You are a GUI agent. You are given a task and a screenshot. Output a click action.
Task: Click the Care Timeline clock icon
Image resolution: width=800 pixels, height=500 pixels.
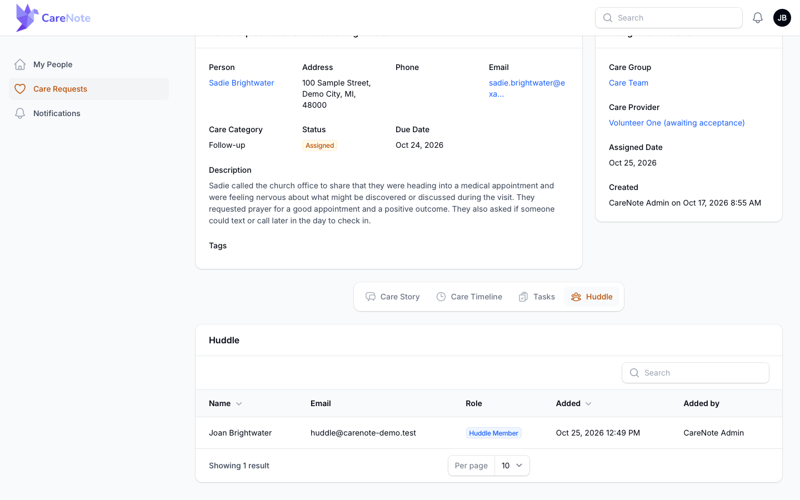[441, 297]
